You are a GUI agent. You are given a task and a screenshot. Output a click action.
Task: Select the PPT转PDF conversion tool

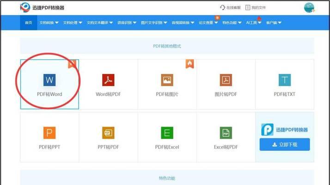(109, 137)
